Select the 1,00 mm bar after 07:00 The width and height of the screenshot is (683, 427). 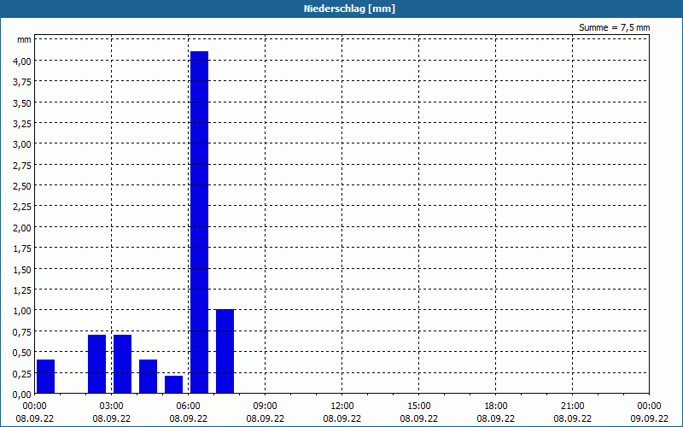pyautogui.click(x=225, y=351)
